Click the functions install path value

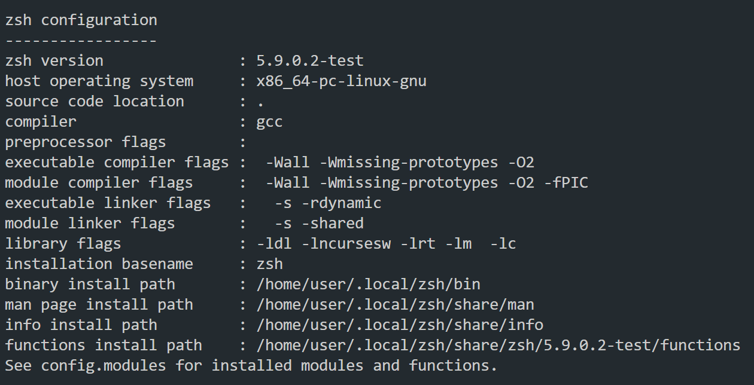point(498,345)
